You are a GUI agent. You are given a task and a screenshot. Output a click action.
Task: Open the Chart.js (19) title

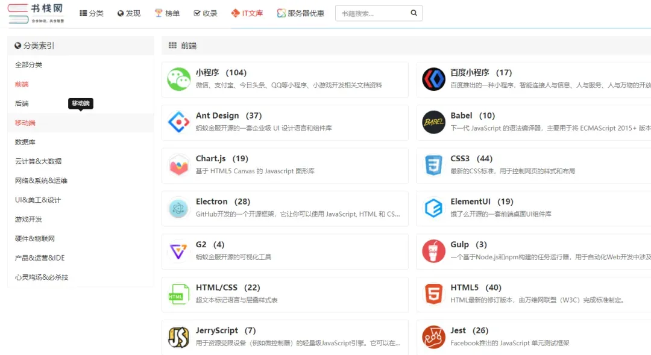click(x=222, y=159)
